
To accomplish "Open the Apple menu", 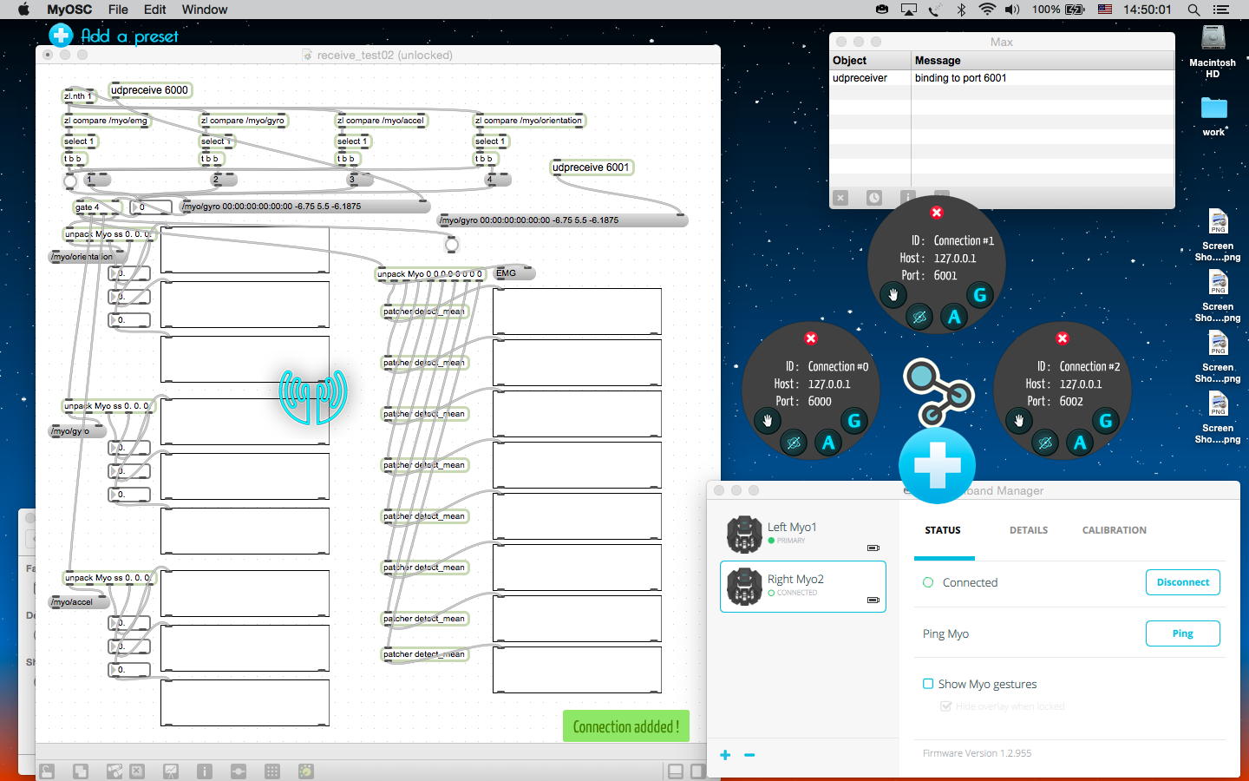I will click(x=23, y=10).
